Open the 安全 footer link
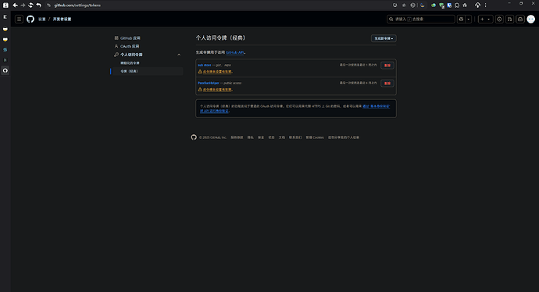The image size is (539, 292). 261,137
